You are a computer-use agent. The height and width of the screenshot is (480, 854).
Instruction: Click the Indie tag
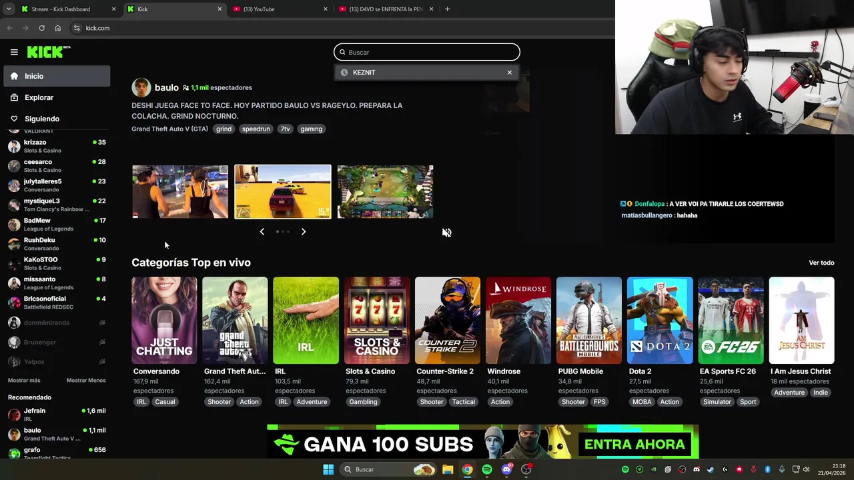(821, 393)
